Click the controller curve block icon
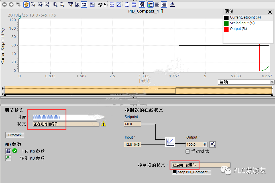The width and height of the screenshot is (275, 183). coord(170,142)
